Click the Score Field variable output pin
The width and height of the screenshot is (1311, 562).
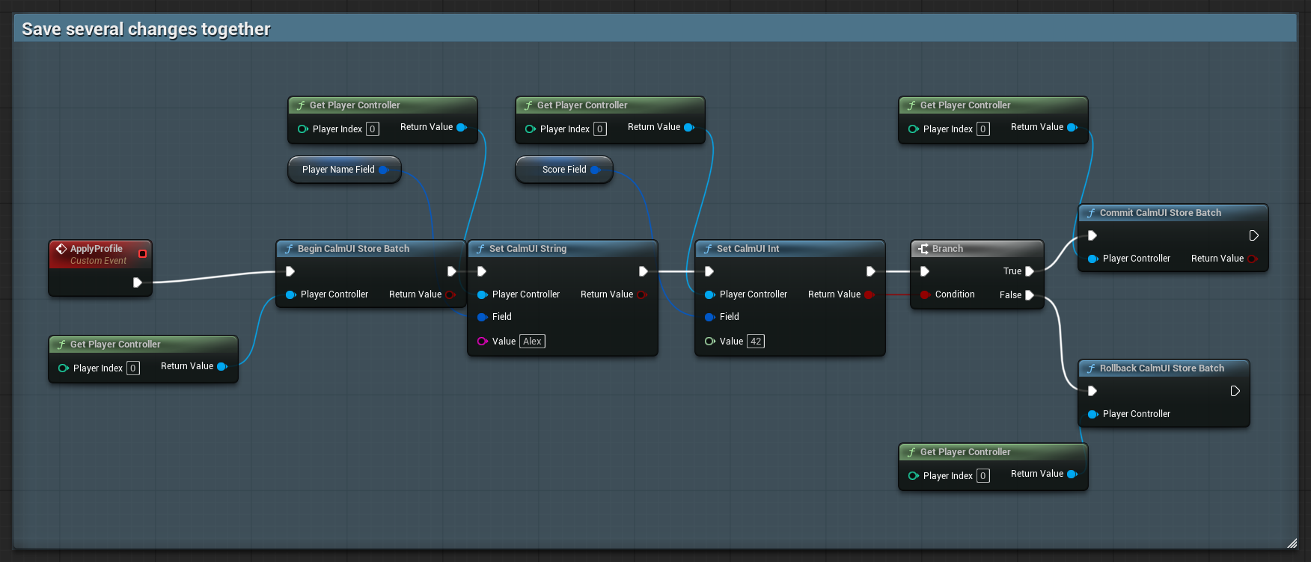coord(596,170)
